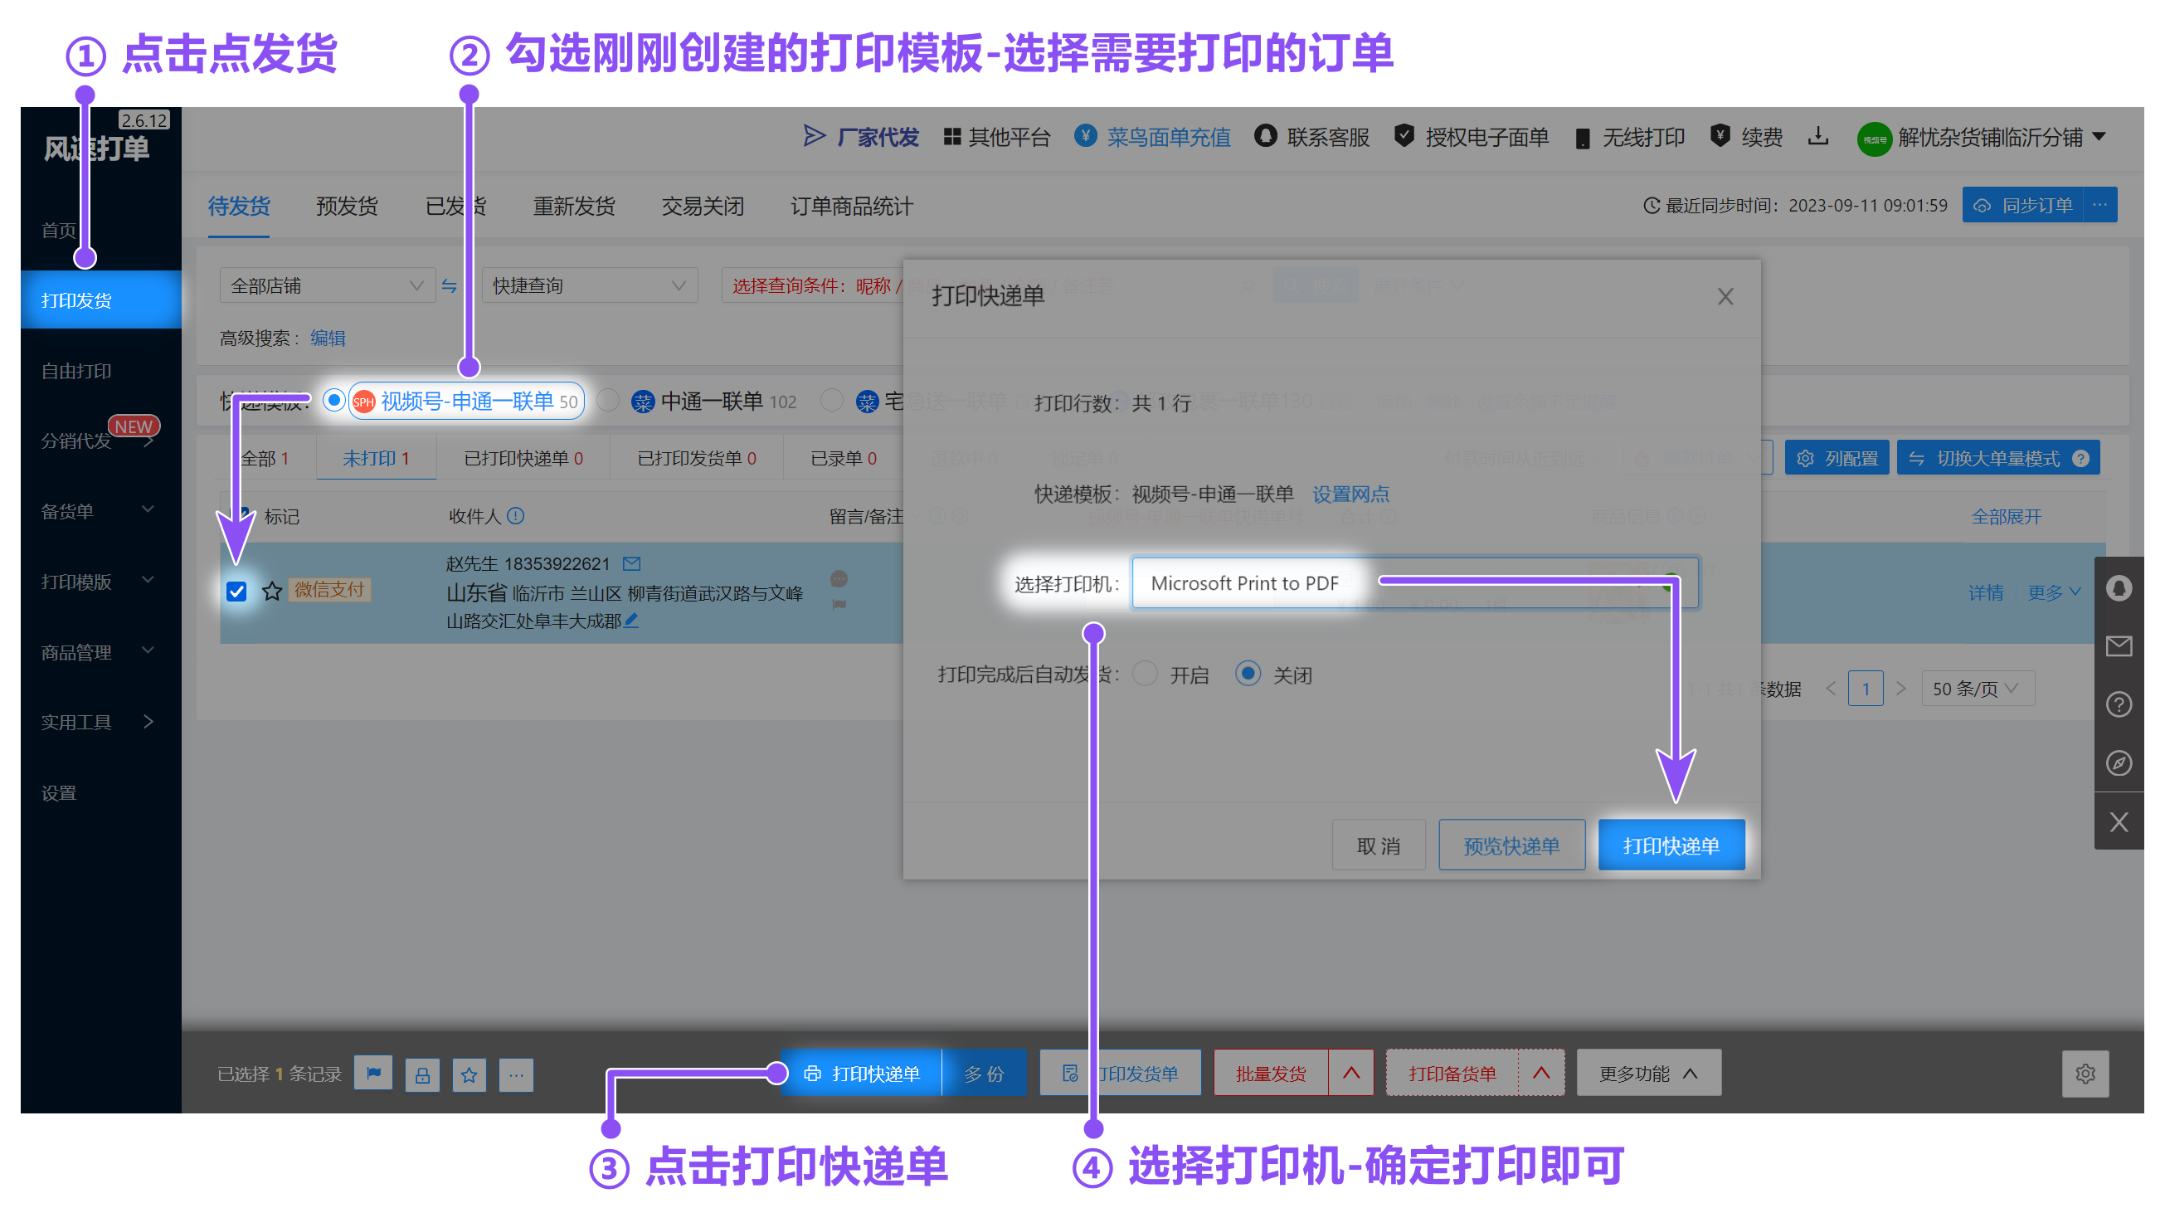
Task: Click the help question icon in right sidebar
Action: click(x=2119, y=704)
